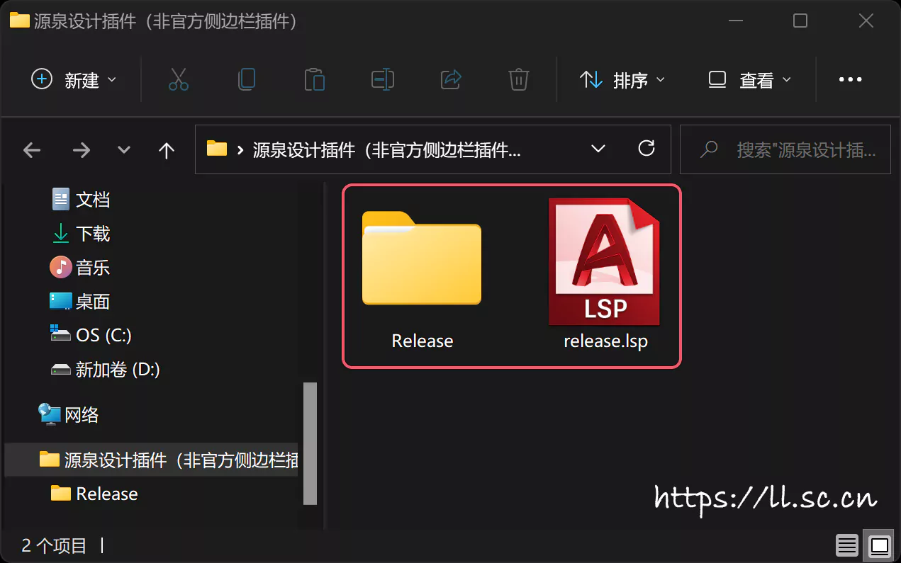901x563 pixels.
Task: Select 网络 in navigation pane
Action: point(69,415)
